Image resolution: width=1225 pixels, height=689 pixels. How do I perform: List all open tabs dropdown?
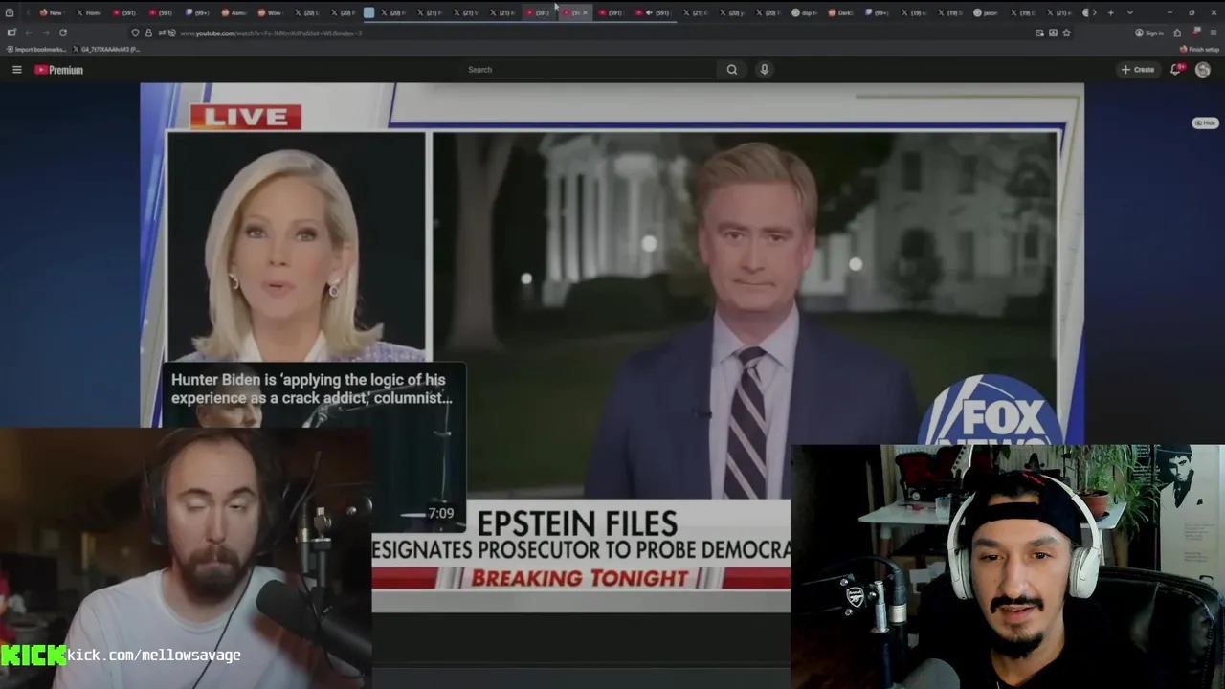[1130, 12]
